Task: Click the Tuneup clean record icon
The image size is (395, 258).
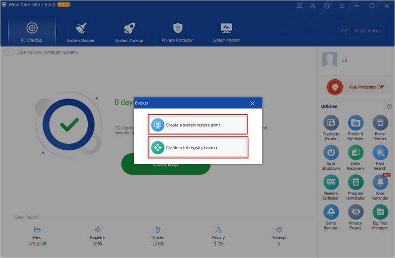Action: click(279, 229)
